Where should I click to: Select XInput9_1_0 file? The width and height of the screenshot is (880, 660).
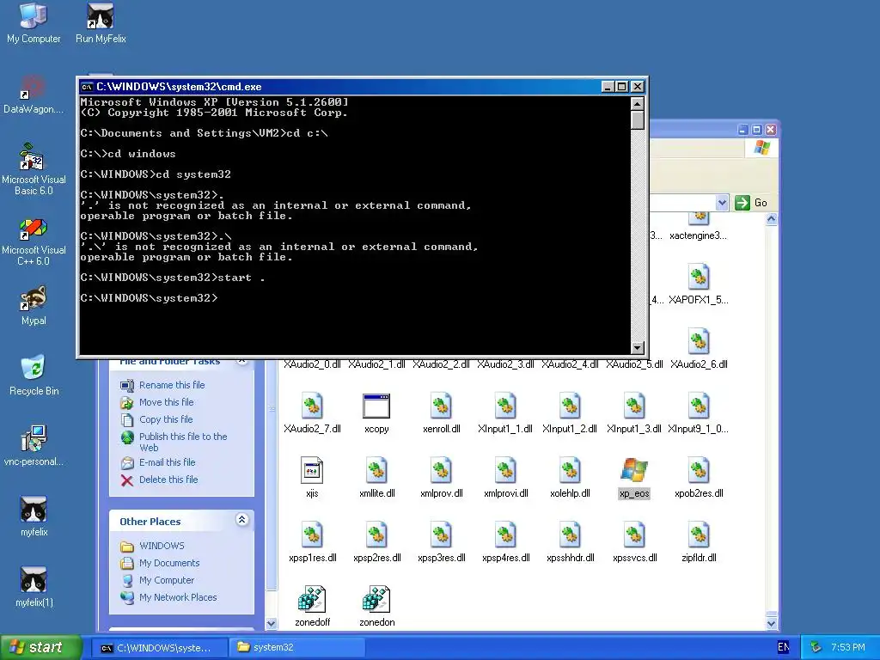click(x=699, y=413)
